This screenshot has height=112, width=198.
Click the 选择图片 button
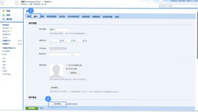[74, 73]
